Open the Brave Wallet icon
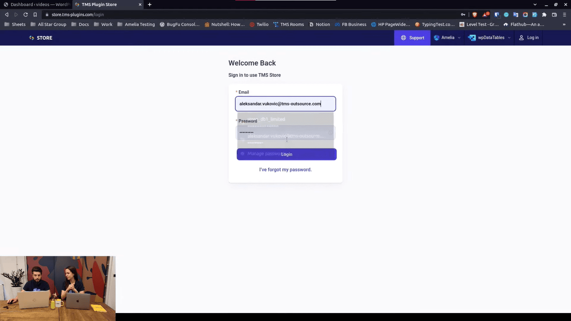 pyautogui.click(x=554, y=15)
